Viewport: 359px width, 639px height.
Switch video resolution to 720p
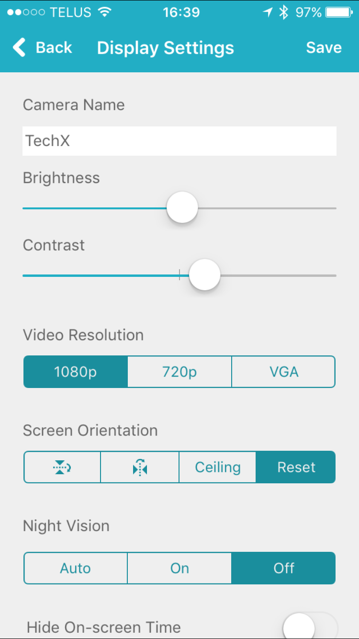click(x=179, y=372)
